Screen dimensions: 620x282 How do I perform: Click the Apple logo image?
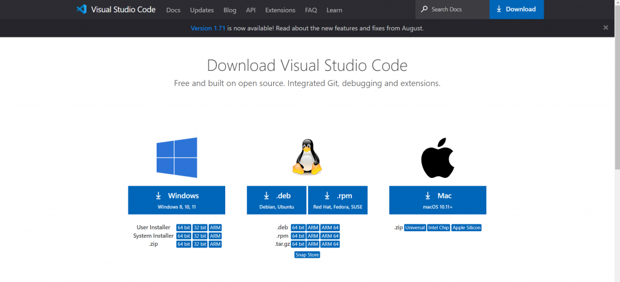point(437,158)
